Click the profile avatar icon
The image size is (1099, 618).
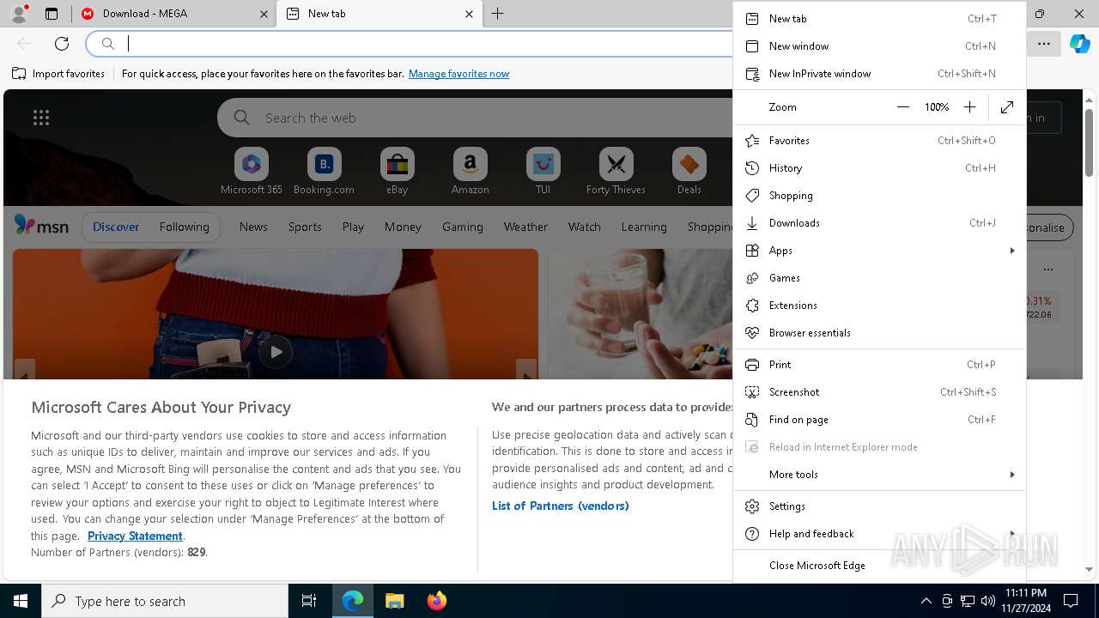click(19, 13)
